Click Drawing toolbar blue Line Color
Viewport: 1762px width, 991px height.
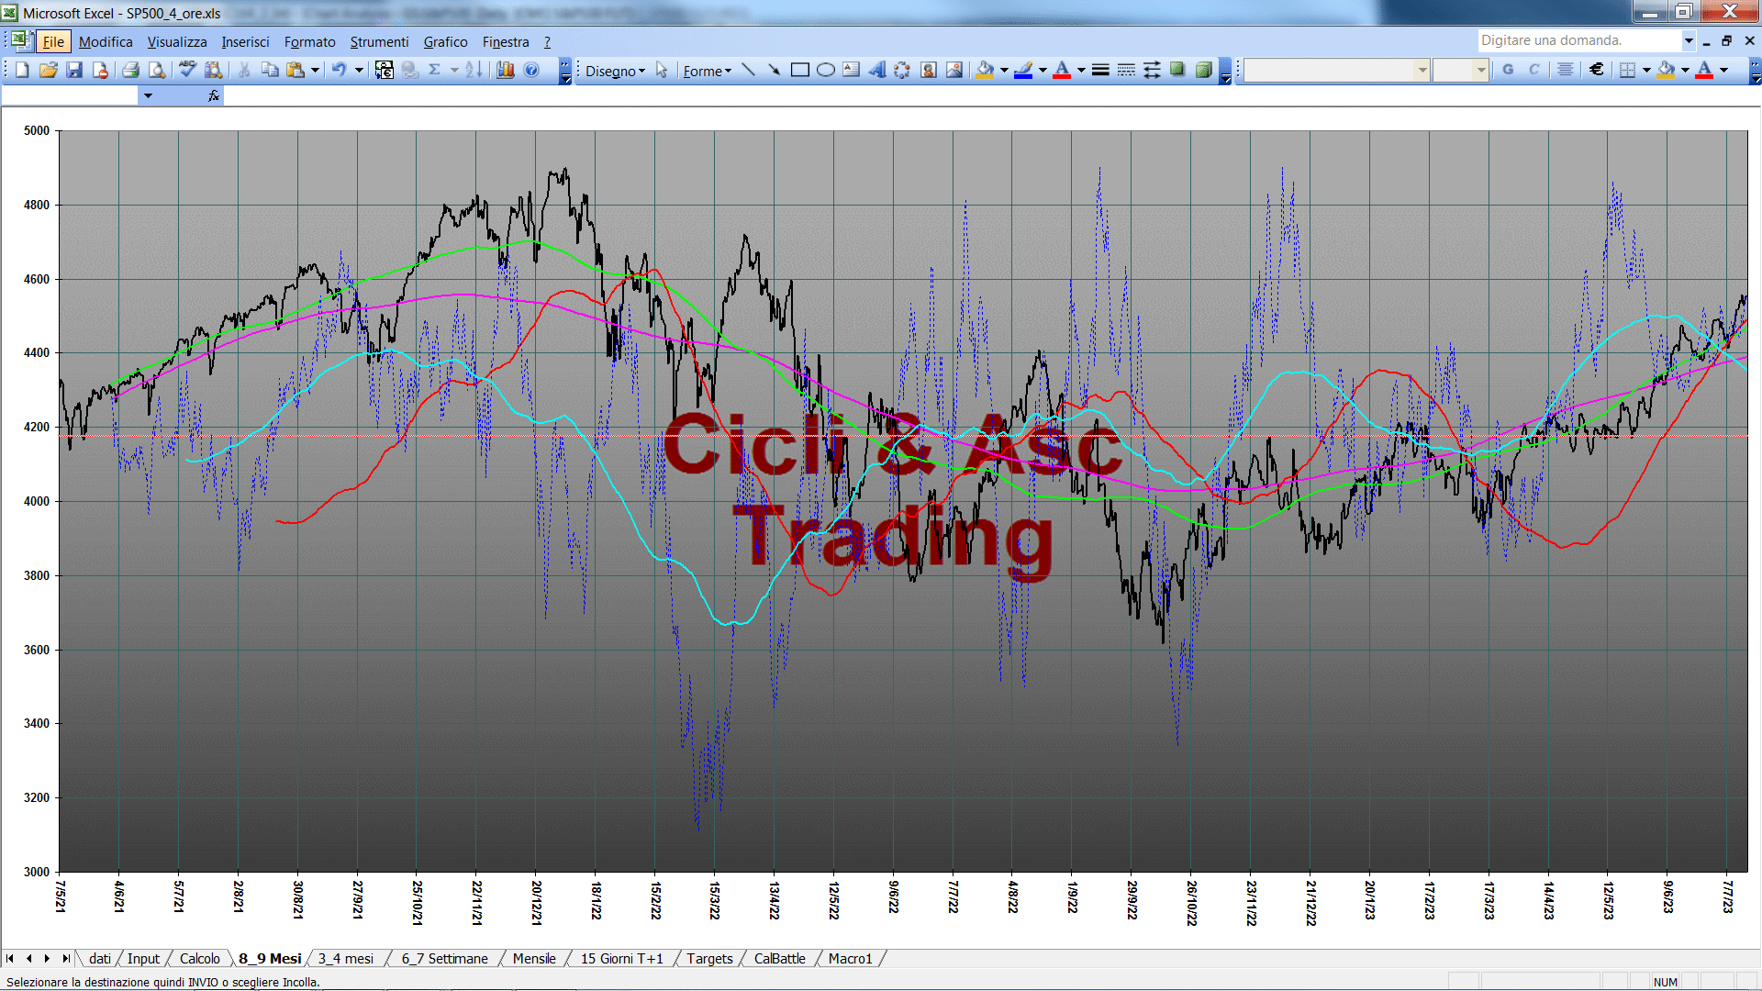[1023, 70]
